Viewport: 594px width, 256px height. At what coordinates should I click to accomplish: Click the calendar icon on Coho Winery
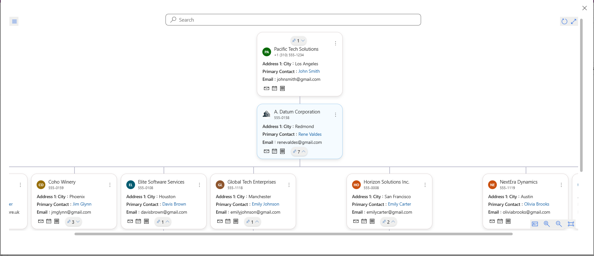[49, 221]
